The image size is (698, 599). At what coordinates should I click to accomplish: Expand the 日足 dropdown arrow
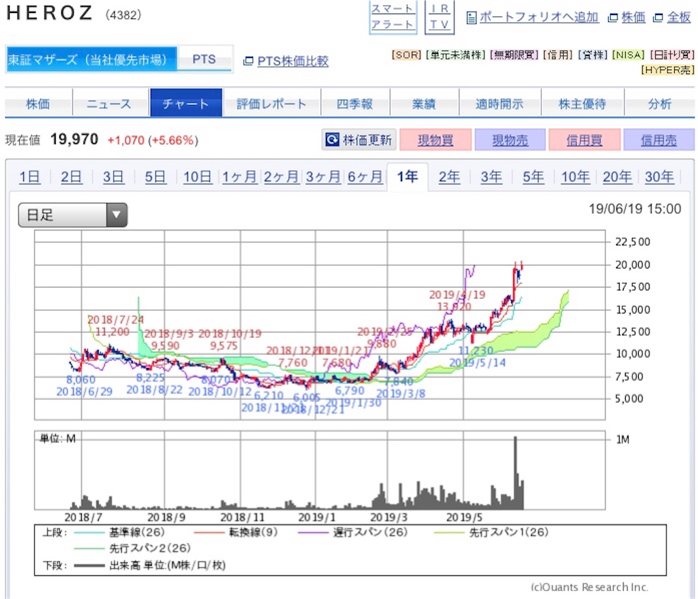tap(117, 215)
